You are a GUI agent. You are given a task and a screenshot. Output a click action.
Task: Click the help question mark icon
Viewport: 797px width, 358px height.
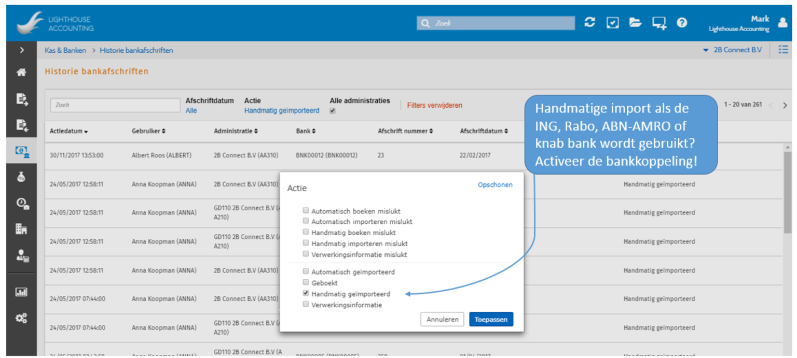[682, 23]
